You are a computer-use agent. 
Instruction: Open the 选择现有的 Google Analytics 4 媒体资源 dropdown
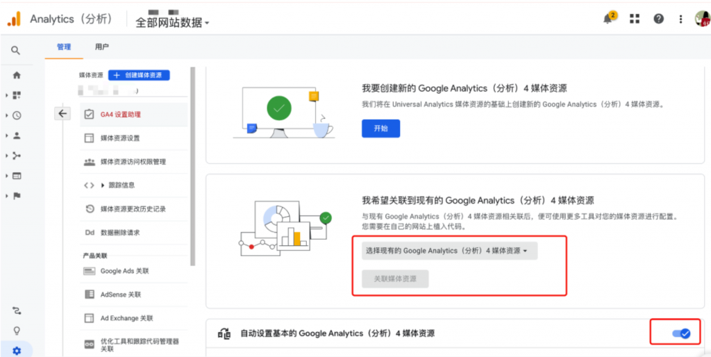tap(449, 250)
